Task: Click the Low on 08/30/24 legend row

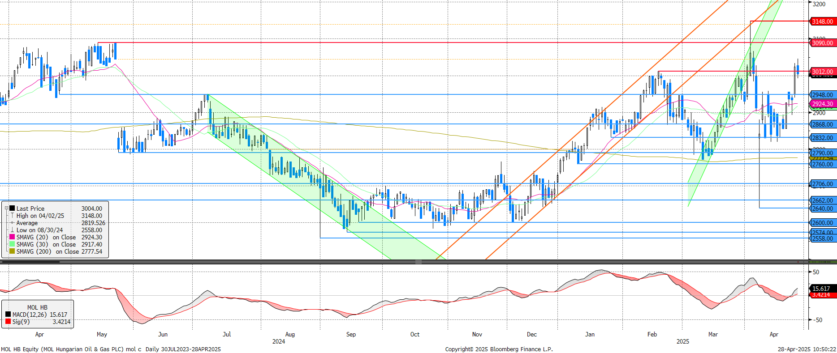Action: pos(56,230)
